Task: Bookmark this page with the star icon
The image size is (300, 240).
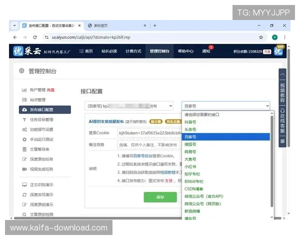Action: [x=261, y=37]
